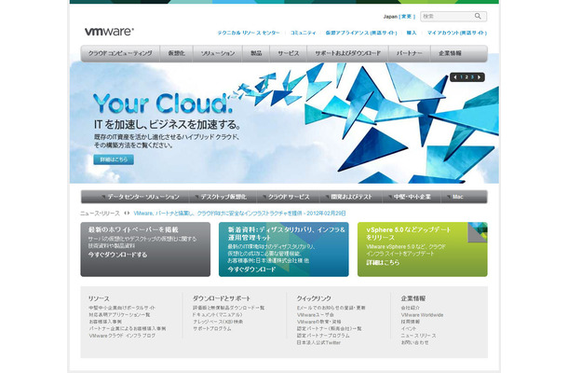The height and width of the screenshot is (373, 568).
Task: Click 今すぐダウンロード in blue card
Action: click(x=251, y=269)
